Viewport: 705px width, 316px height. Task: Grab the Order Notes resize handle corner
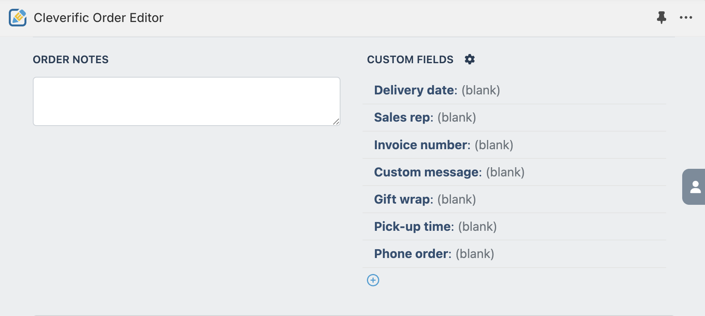click(x=336, y=122)
